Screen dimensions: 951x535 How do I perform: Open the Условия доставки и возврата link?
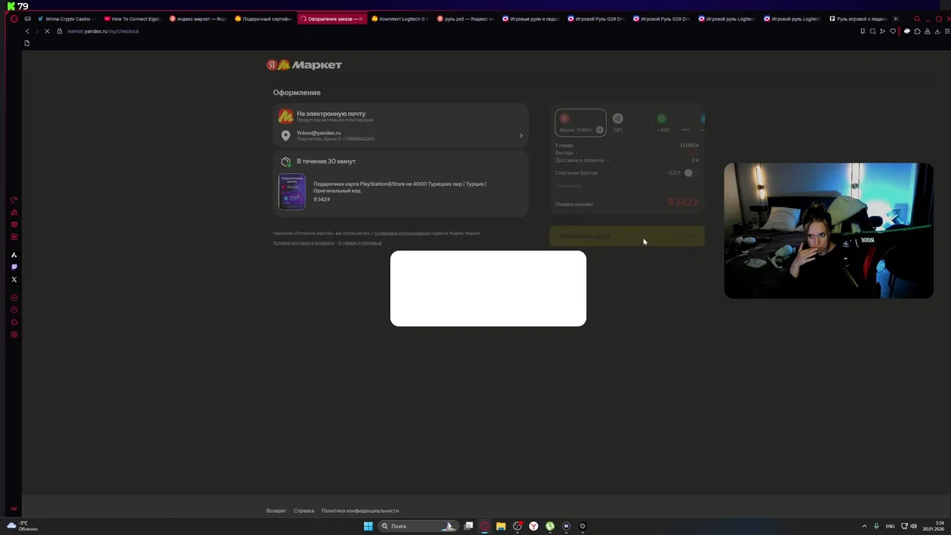303,243
